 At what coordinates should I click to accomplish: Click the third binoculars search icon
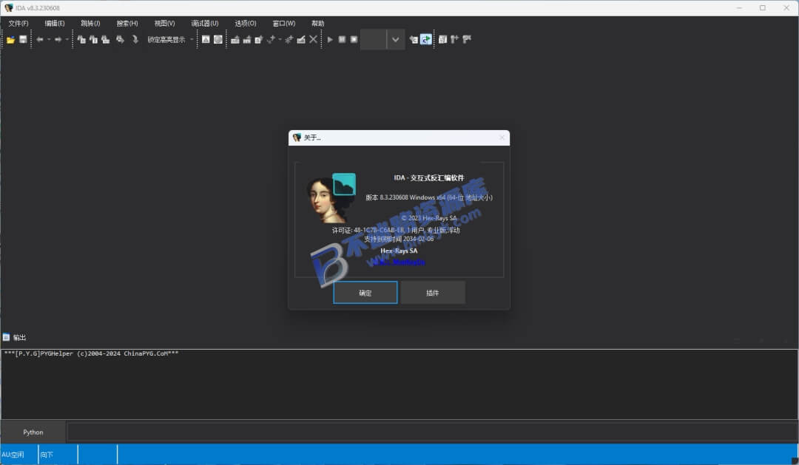point(106,39)
